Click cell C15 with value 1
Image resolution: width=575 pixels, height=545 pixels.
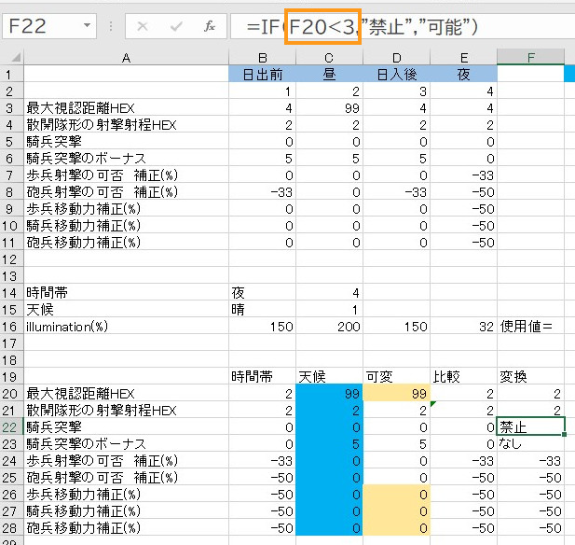[329, 310]
